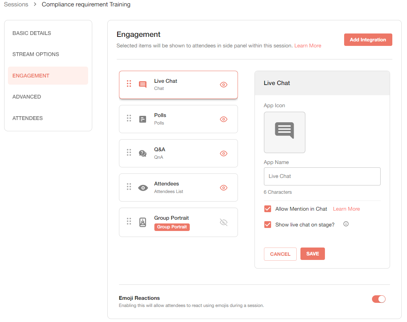
Task: Toggle Polls visibility eye
Action: 224,119
